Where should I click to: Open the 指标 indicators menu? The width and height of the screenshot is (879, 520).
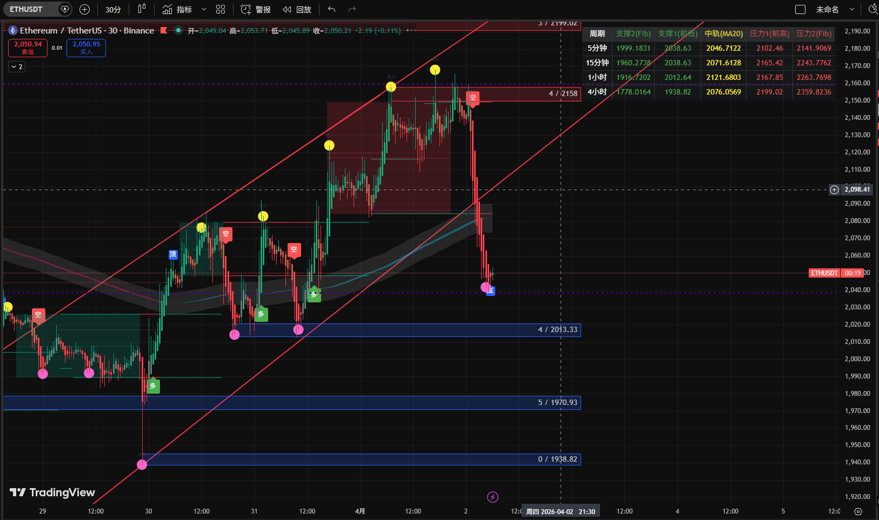tap(177, 9)
